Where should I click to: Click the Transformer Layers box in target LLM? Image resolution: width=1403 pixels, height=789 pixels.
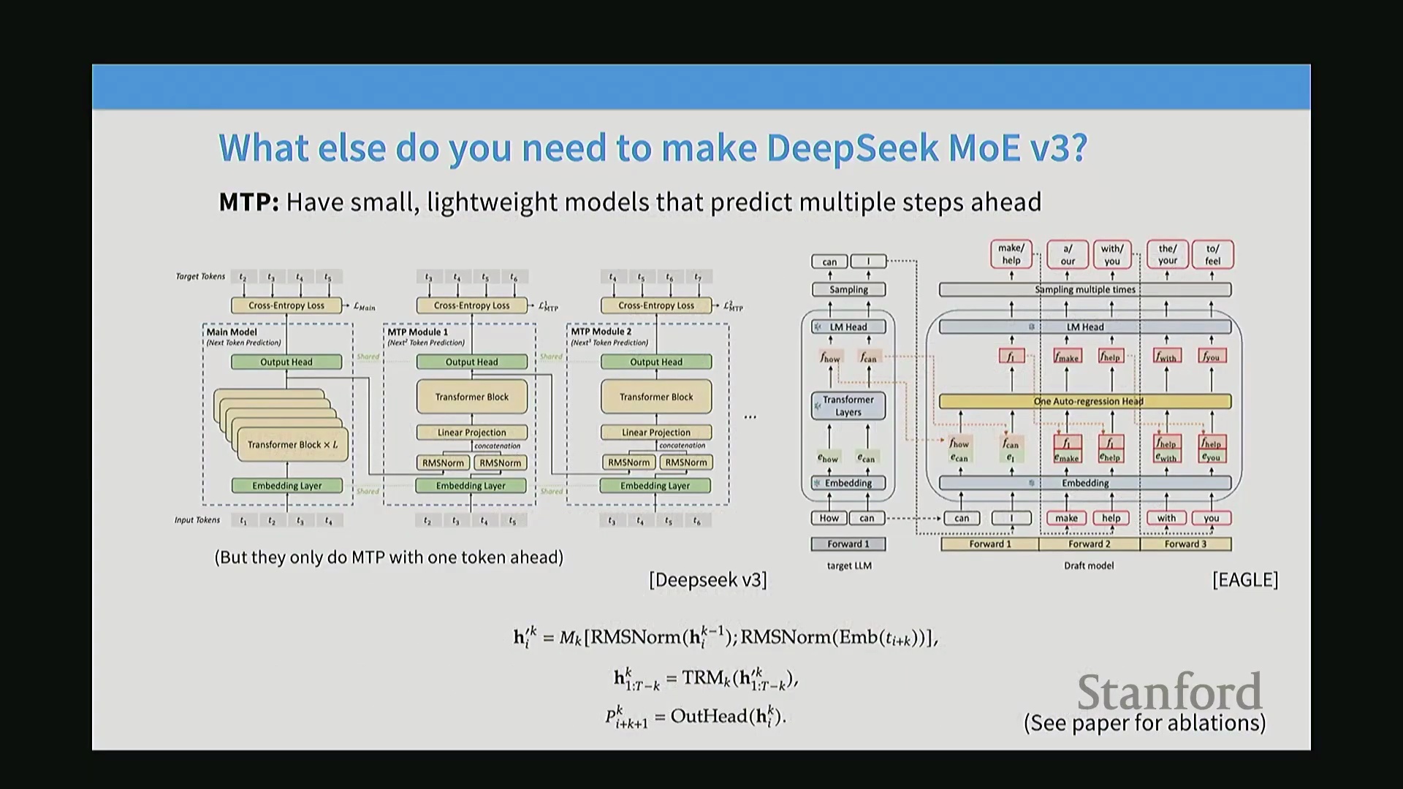[848, 405]
